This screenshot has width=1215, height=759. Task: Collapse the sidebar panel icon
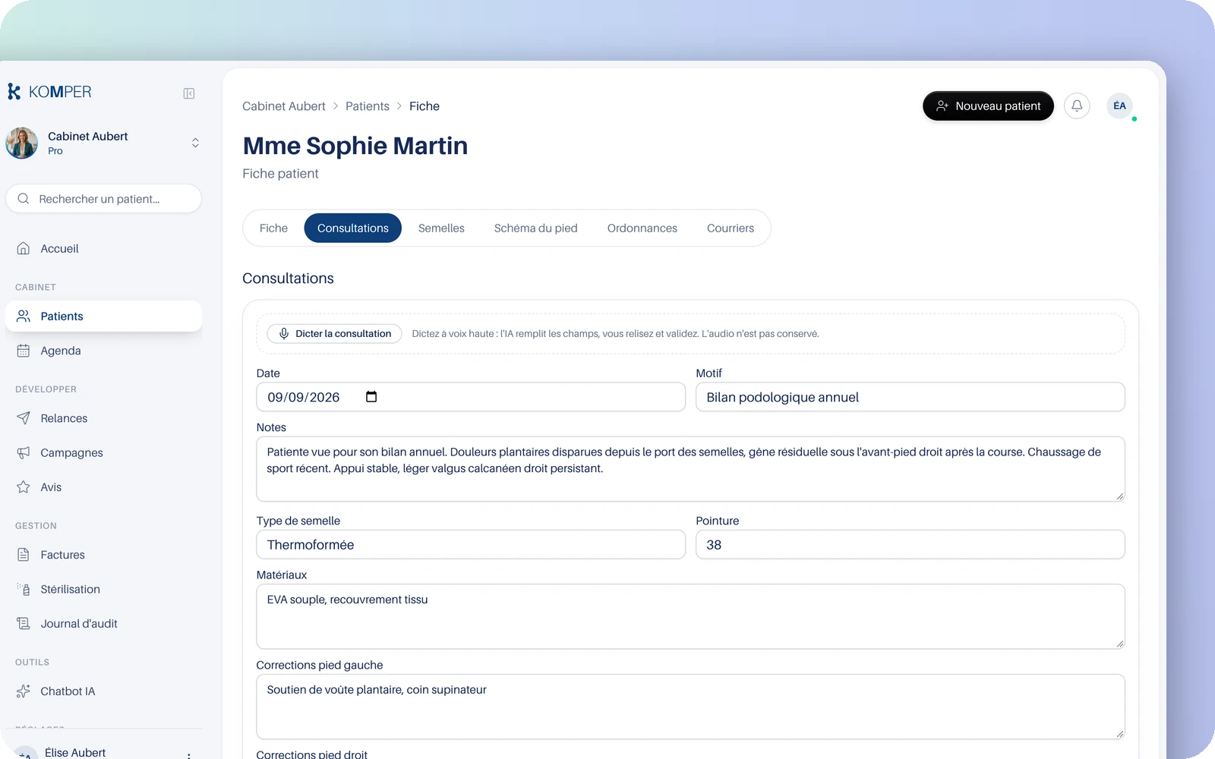[189, 93]
